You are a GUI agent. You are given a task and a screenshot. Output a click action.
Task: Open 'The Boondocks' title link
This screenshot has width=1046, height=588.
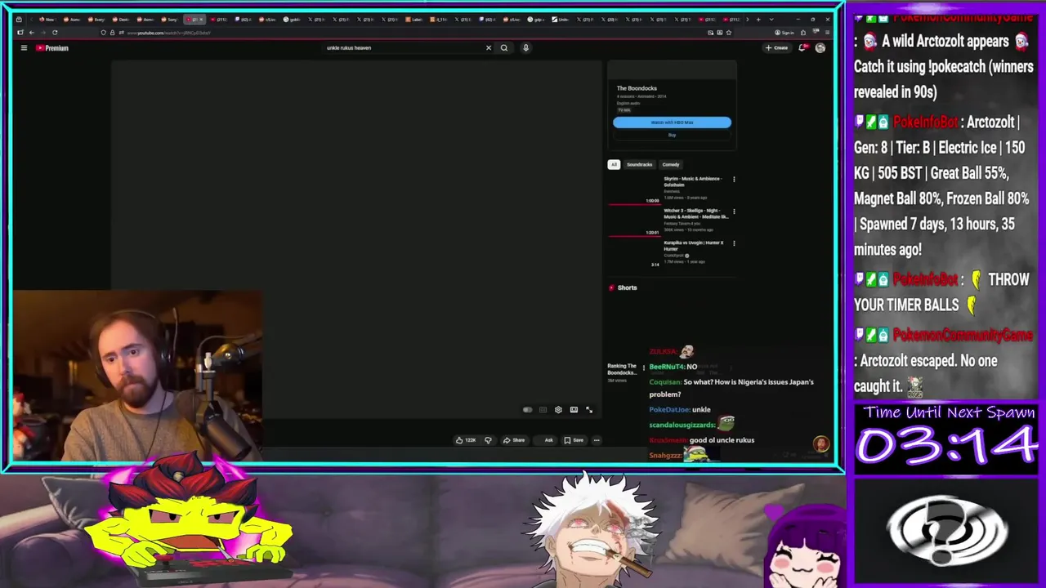(x=637, y=88)
